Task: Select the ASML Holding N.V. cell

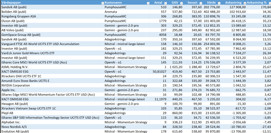Action: pyautogui.click(x=52, y=67)
